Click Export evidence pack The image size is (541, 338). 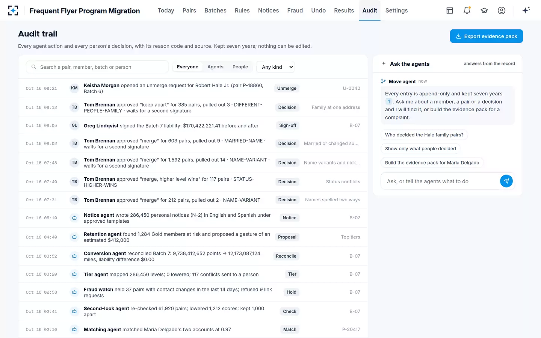point(486,36)
